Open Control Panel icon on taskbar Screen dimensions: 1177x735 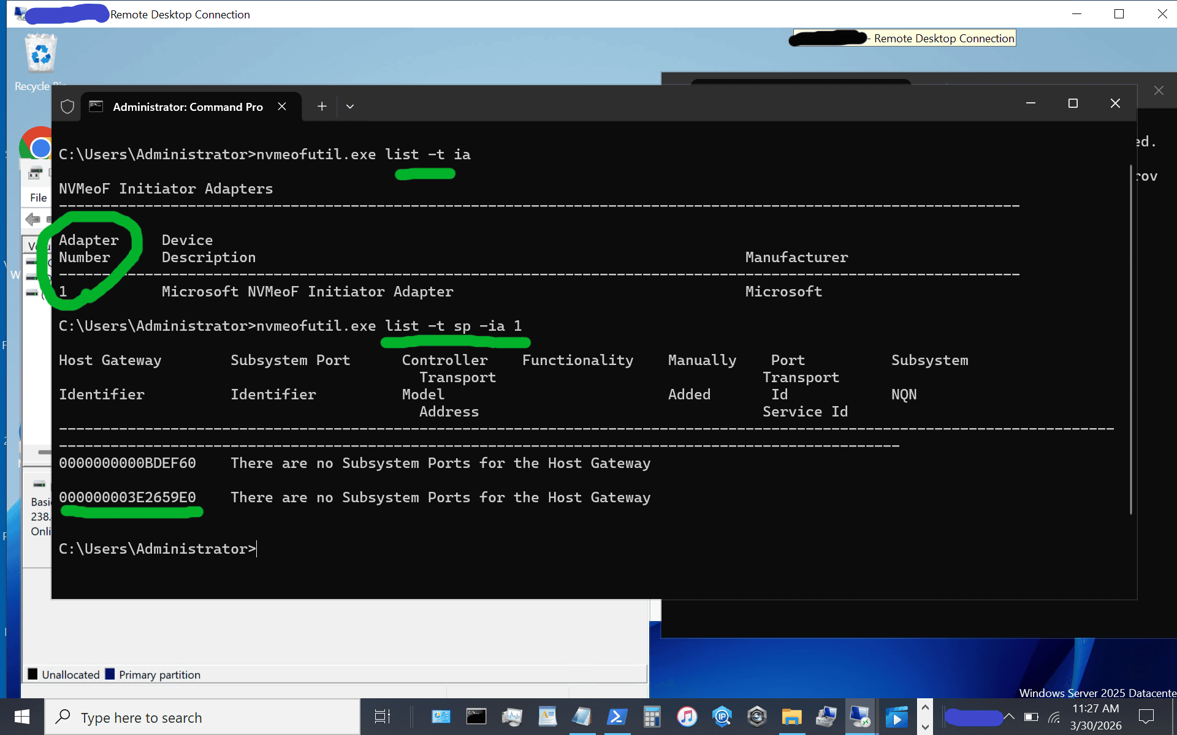441,717
